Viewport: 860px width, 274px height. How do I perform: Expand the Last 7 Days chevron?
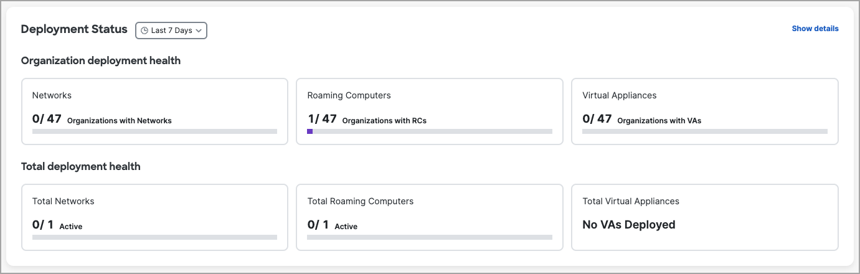[x=199, y=30]
